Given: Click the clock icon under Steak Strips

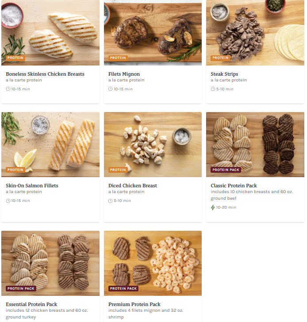Looking at the screenshot, I should click(213, 89).
